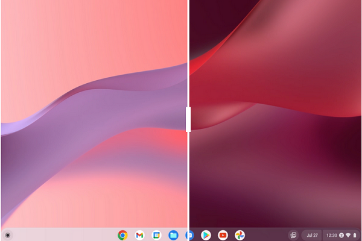Click the notification count badge
Viewport: 362px width, 241px height.
point(342,235)
